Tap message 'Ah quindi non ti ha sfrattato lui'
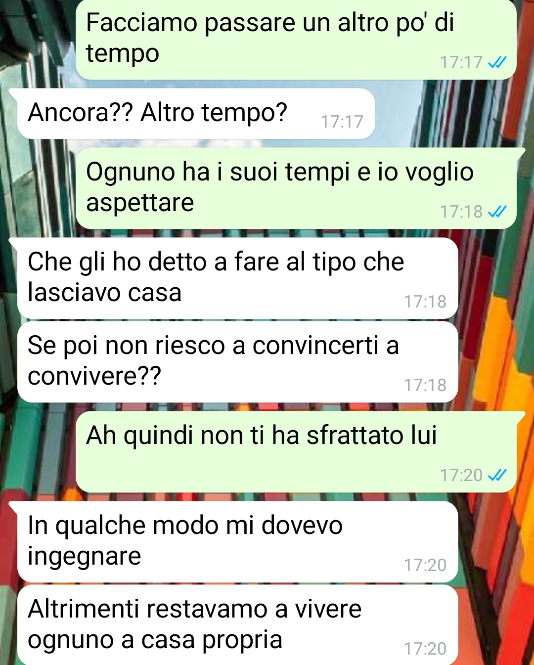Screen dimensions: 534x665 296,452
